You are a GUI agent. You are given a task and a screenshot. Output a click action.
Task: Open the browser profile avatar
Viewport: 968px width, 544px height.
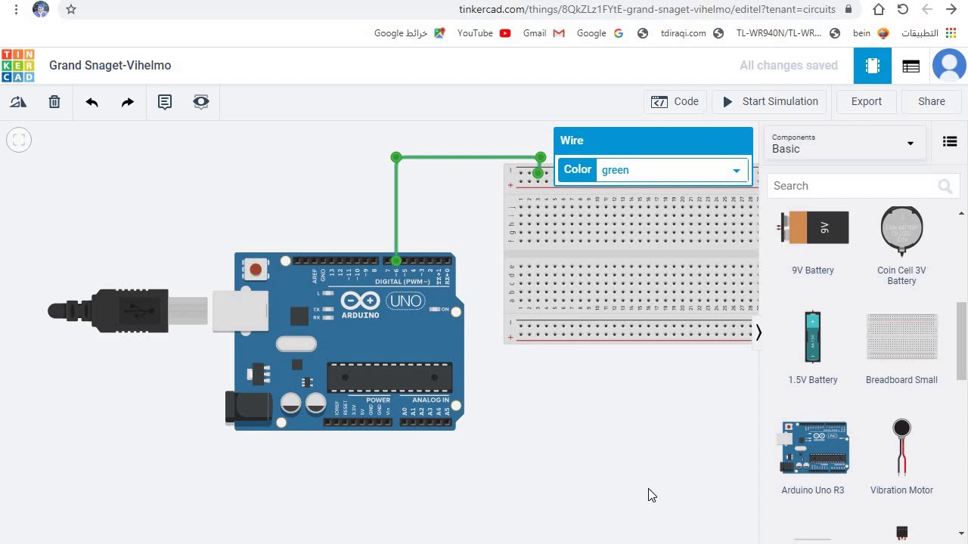41,10
